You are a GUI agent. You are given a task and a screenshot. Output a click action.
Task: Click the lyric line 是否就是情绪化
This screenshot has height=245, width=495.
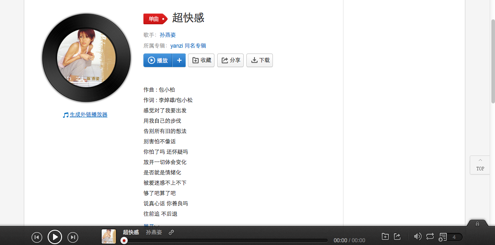[162, 173]
